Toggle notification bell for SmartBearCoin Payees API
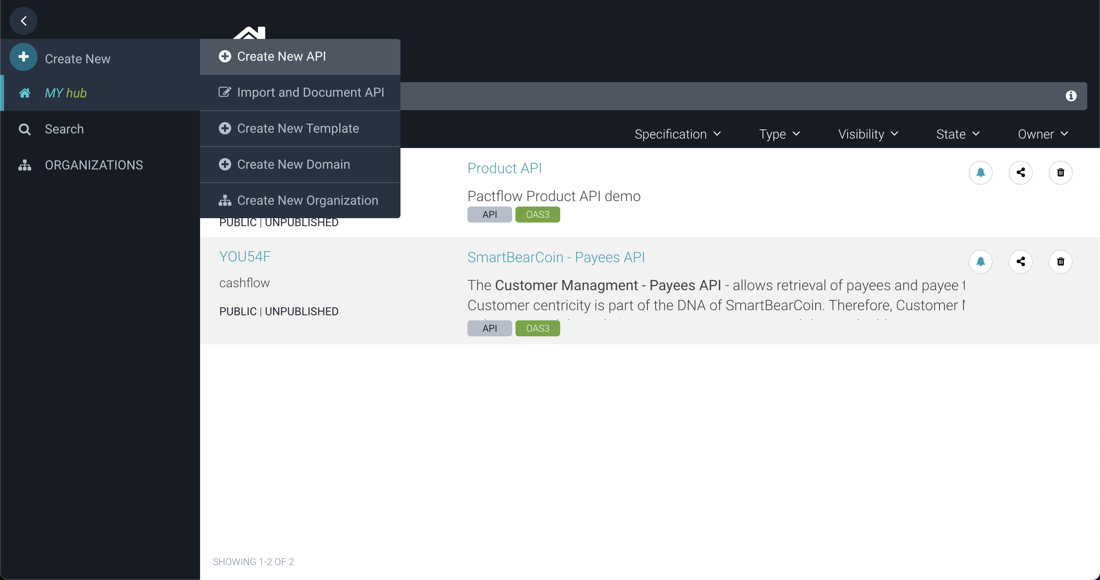Screen dimensions: 1100x580 pyautogui.click(x=980, y=261)
